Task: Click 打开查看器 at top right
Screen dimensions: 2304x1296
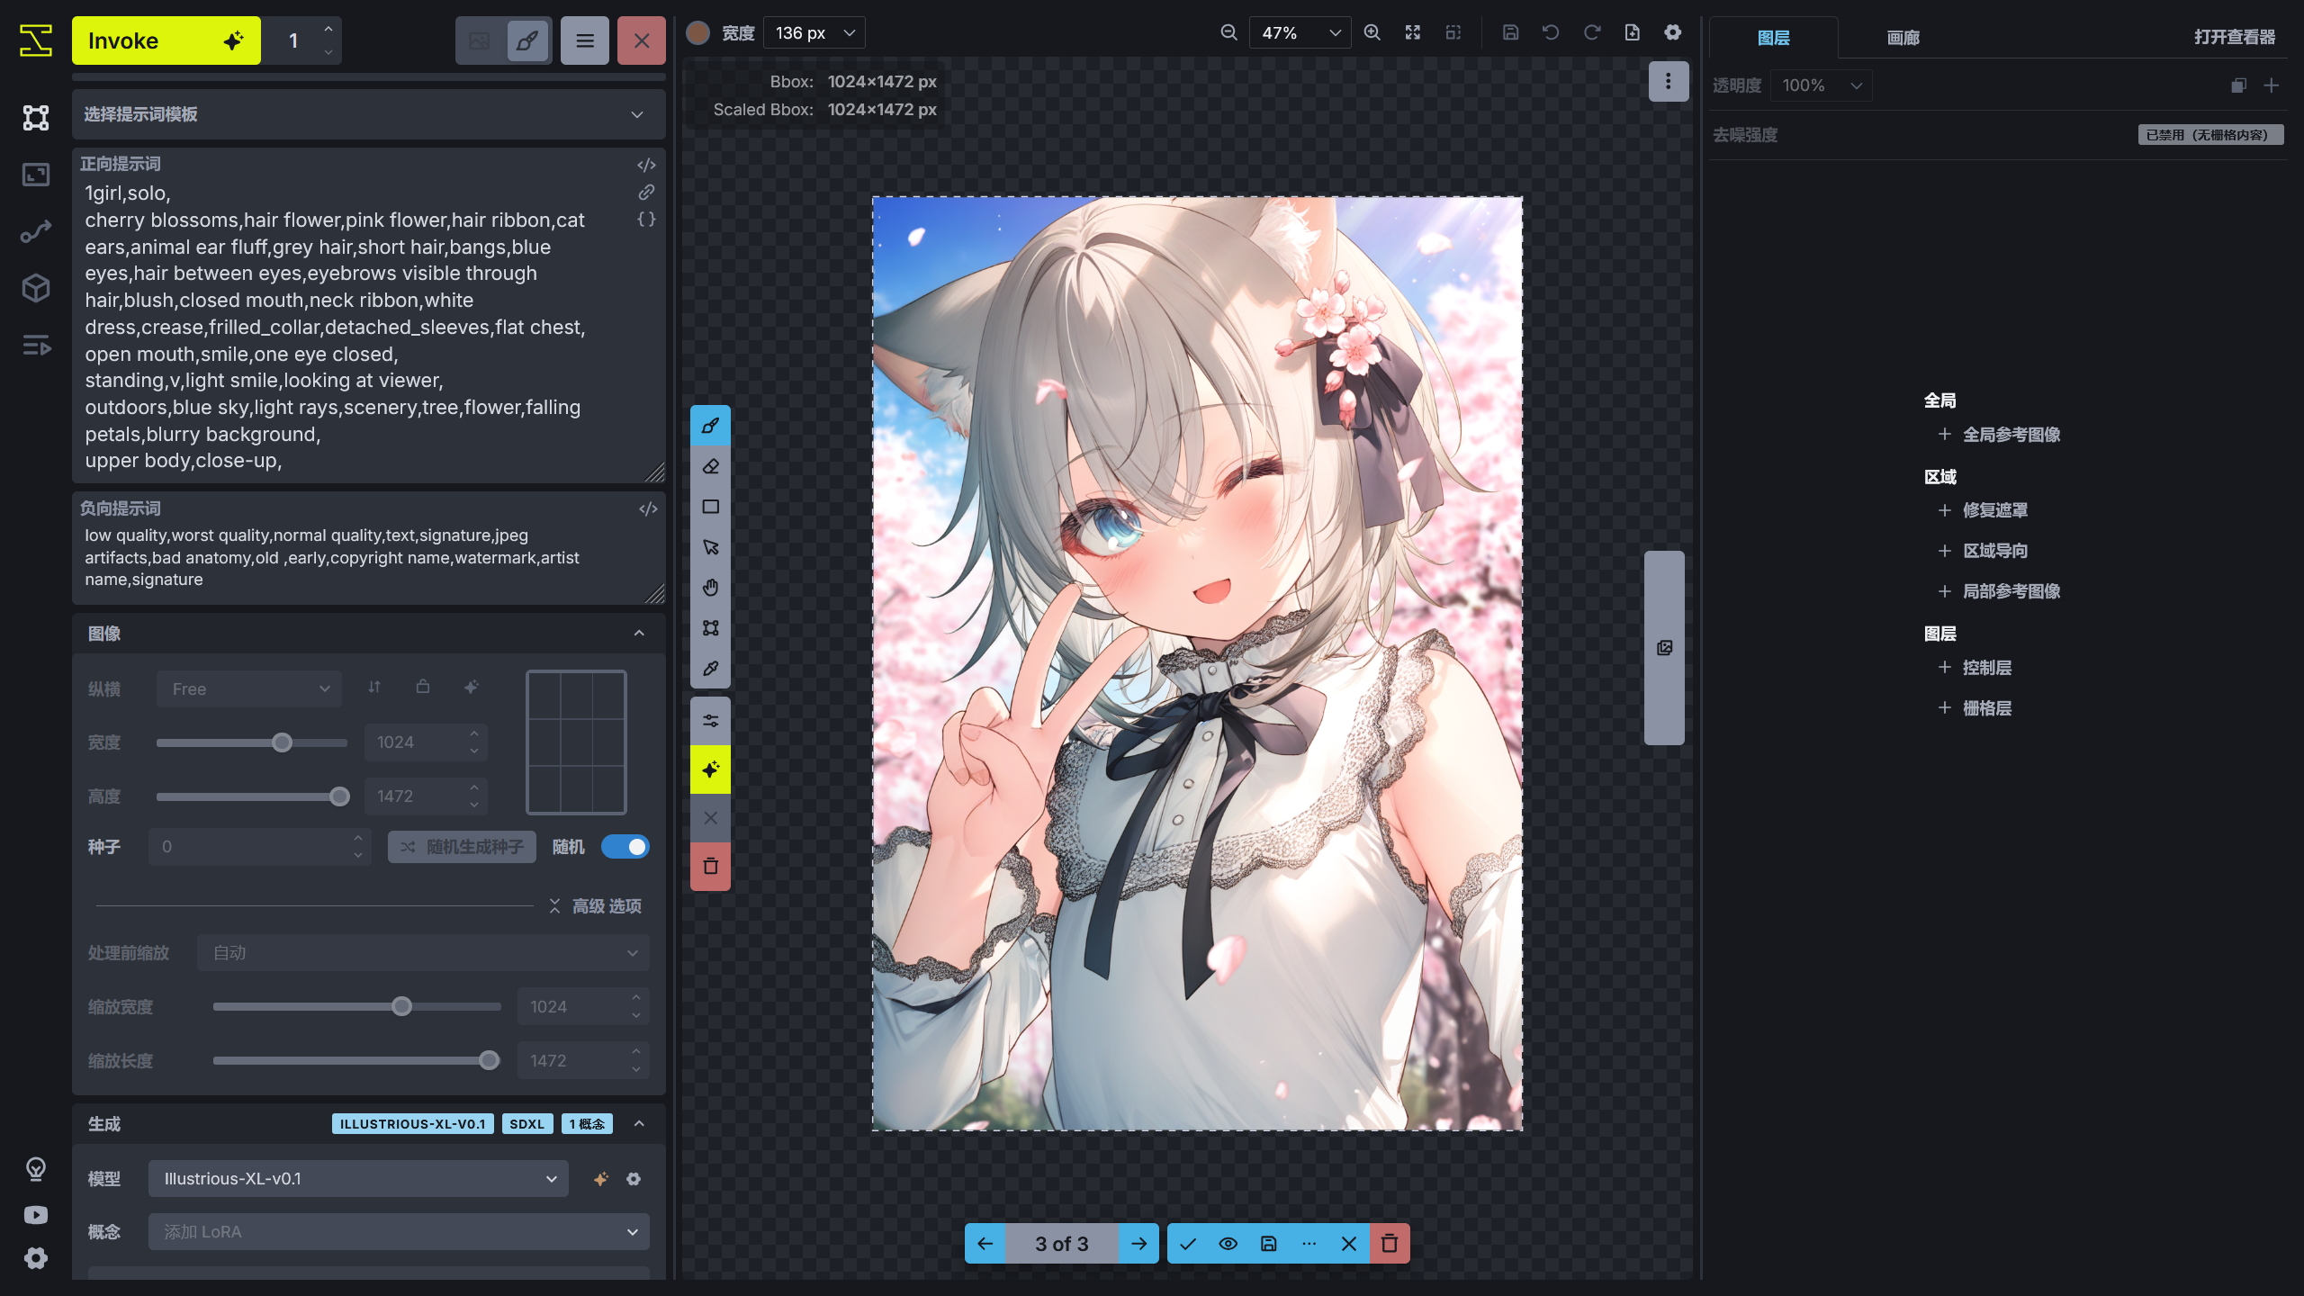Action: pyautogui.click(x=2236, y=37)
